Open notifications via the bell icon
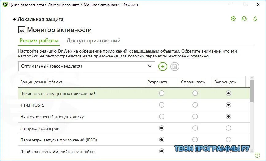Viewport: 266px width, 161px height. (255, 19)
